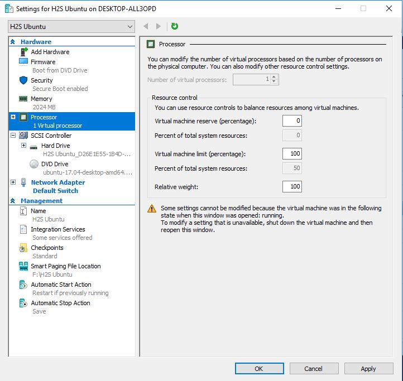Screen dimensions: 403x381
Task: Click the Apply button
Action: coord(368,369)
